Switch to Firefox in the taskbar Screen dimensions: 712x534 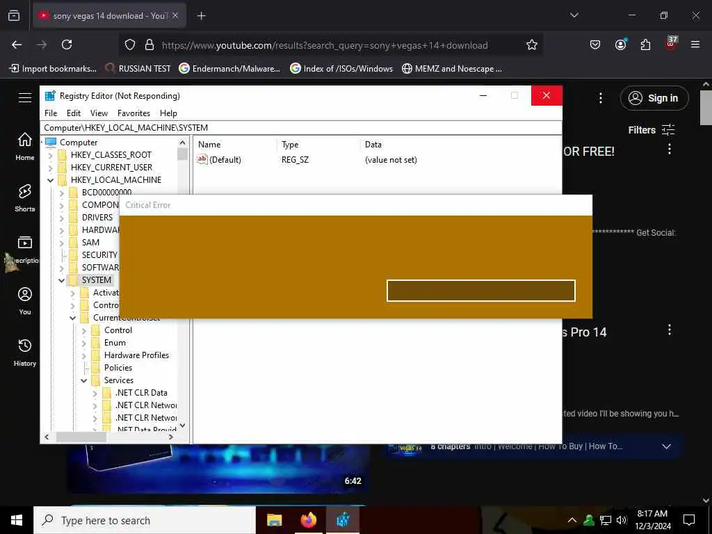tap(308, 520)
